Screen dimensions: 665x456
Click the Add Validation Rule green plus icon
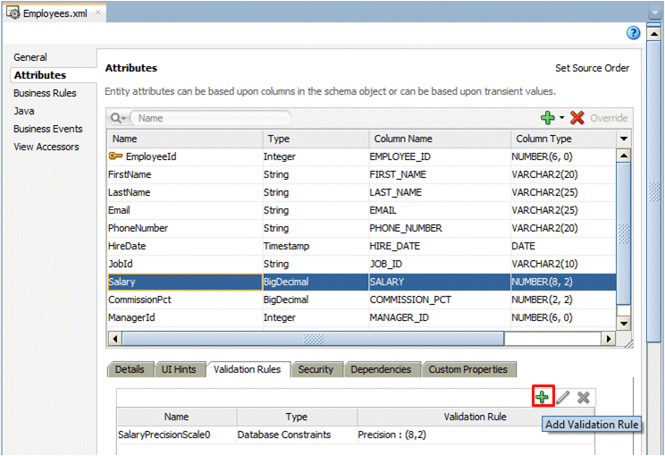543,397
